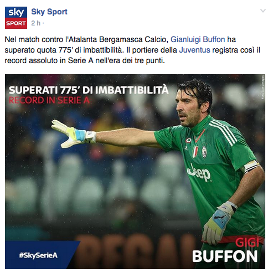Open the Sky Sport profile logo
This screenshot has width=268, height=273.
pyautogui.click(x=16, y=18)
